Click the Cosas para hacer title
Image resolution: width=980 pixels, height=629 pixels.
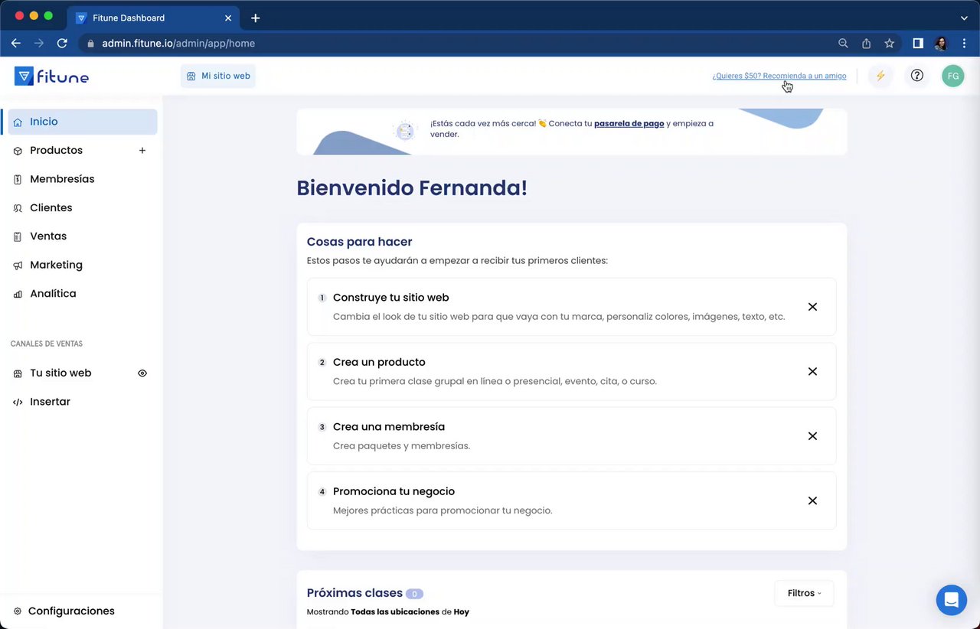(360, 242)
